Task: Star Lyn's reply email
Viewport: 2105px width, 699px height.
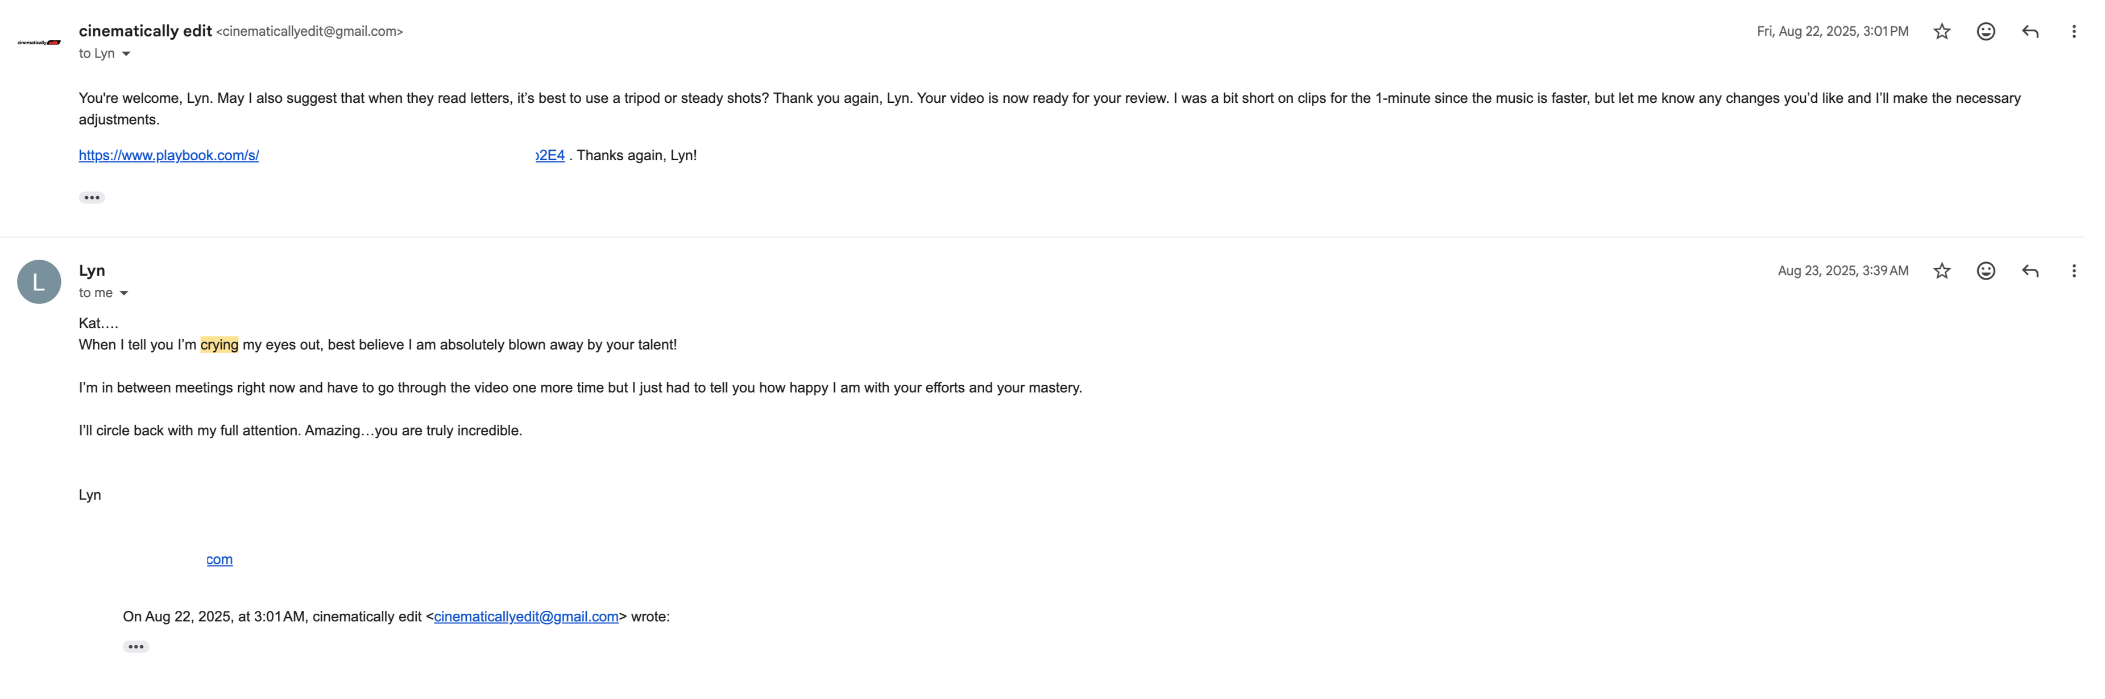Action: coord(1942,271)
